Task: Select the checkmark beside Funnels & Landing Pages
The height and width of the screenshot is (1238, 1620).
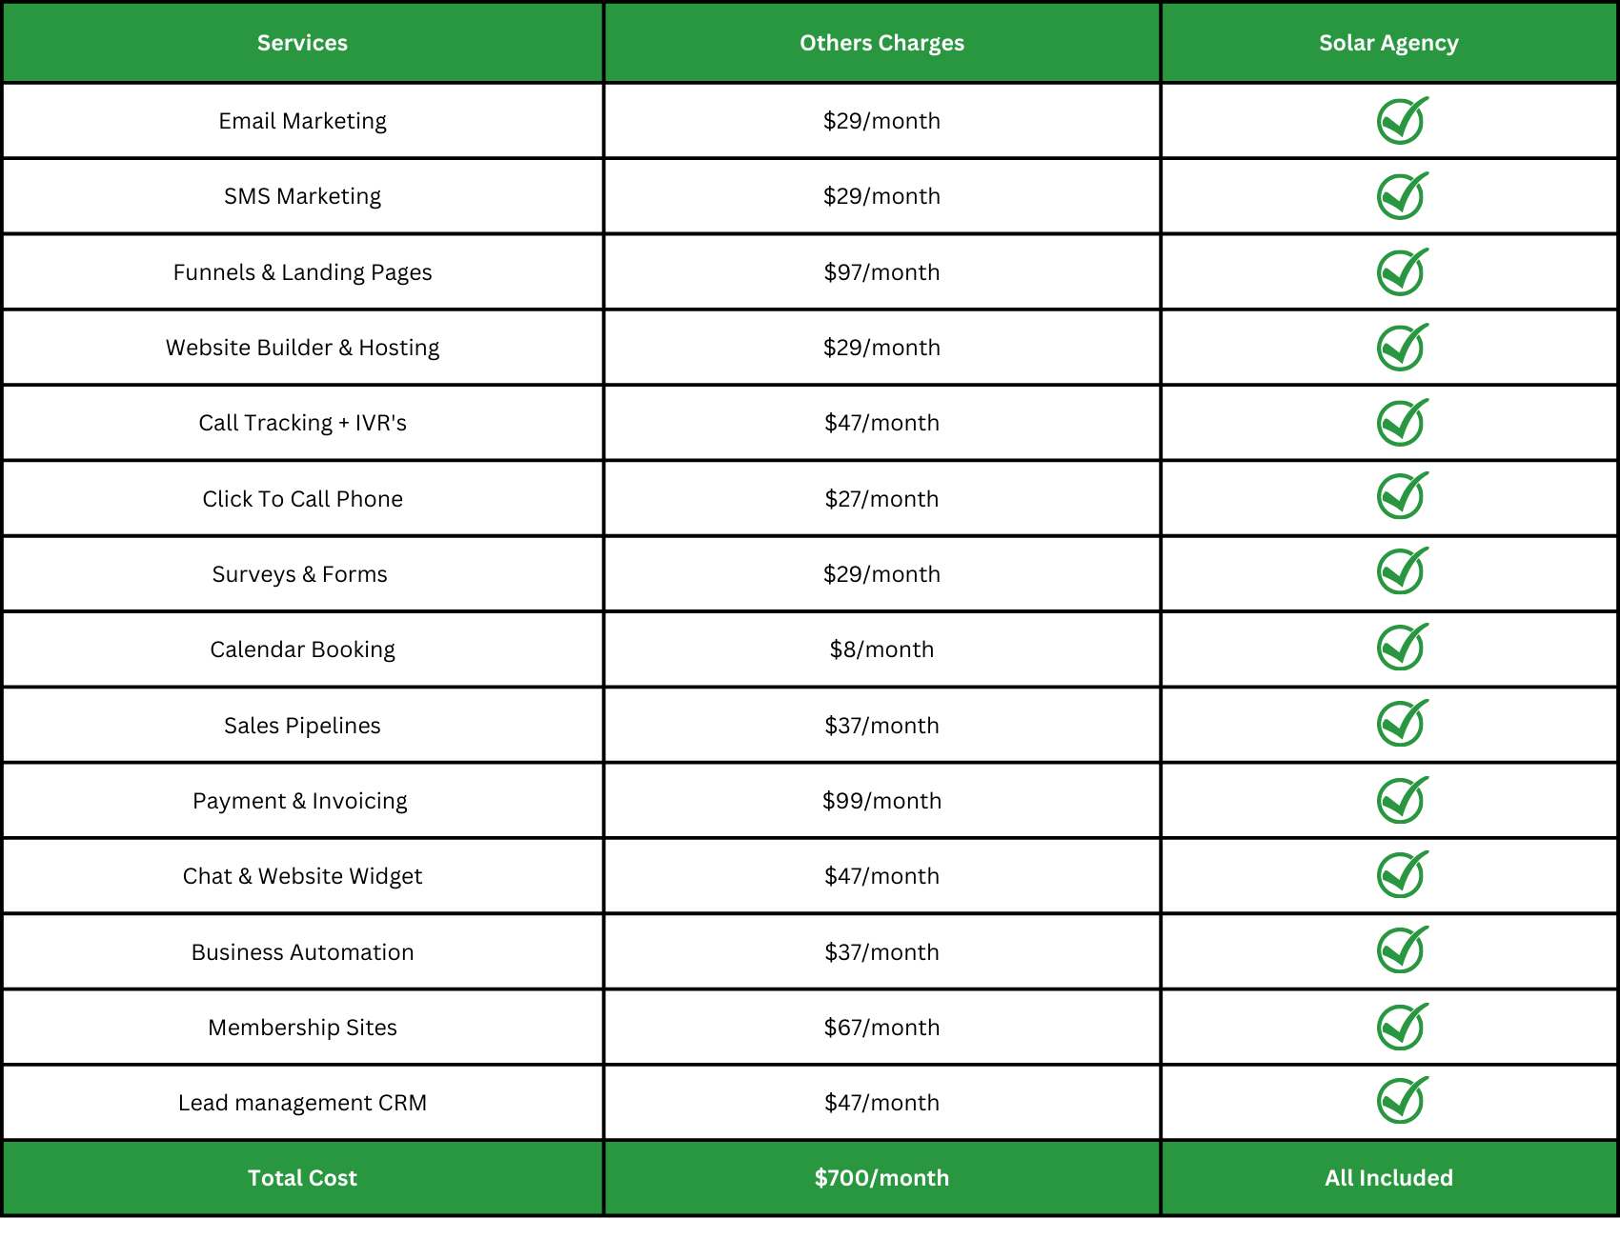Action: (x=1402, y=272)
